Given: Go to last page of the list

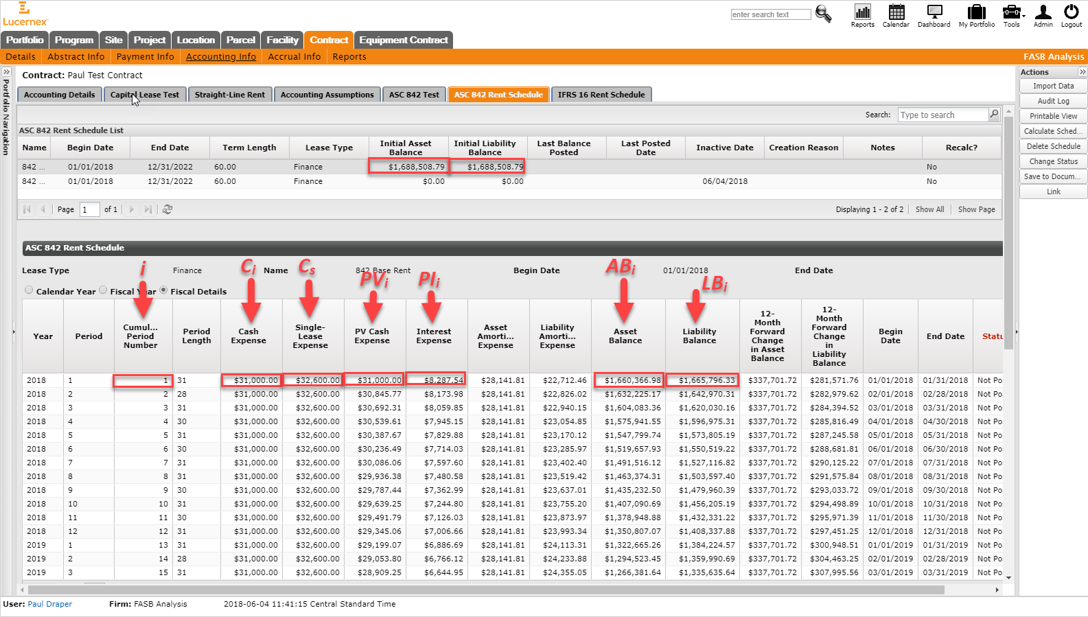Looking at the screenshot, I should point(148,209).
